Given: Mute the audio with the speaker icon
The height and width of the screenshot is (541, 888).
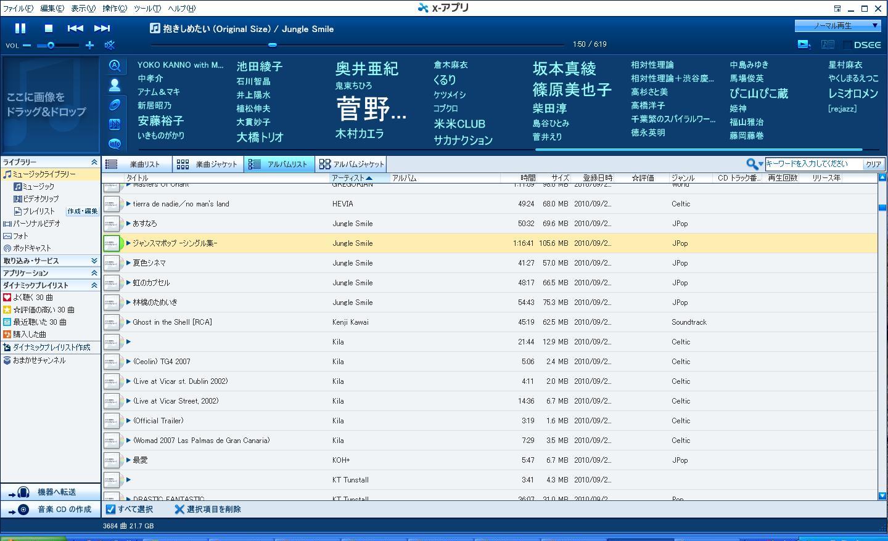Looking at the screenshot, I should point(110,45).
